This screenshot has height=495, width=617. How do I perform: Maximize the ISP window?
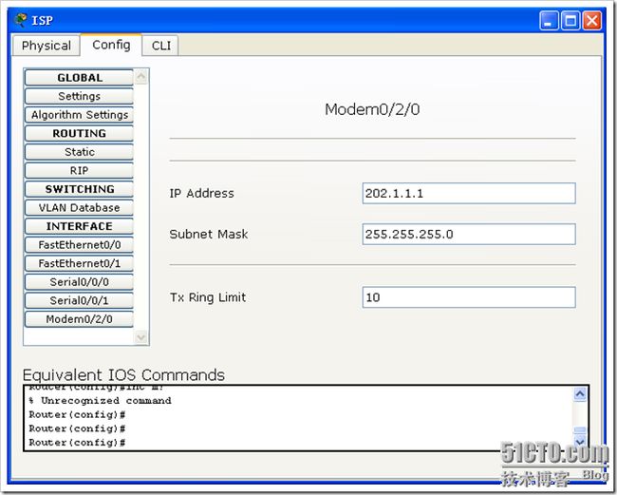570,21
